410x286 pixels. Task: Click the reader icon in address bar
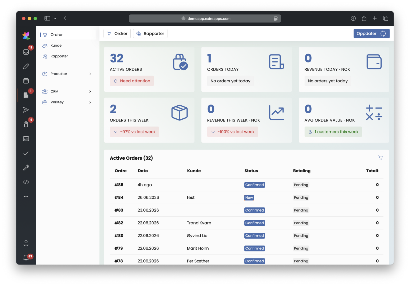coord(276,19)
